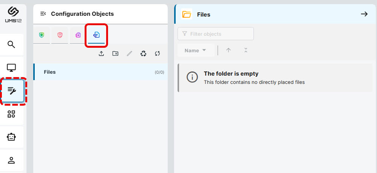Open the robot automation section
The image size is (377, 173).
[11, 137]
